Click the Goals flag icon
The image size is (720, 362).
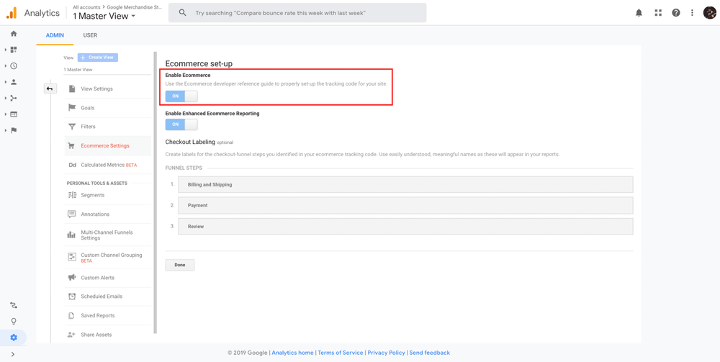click(71, 108)
